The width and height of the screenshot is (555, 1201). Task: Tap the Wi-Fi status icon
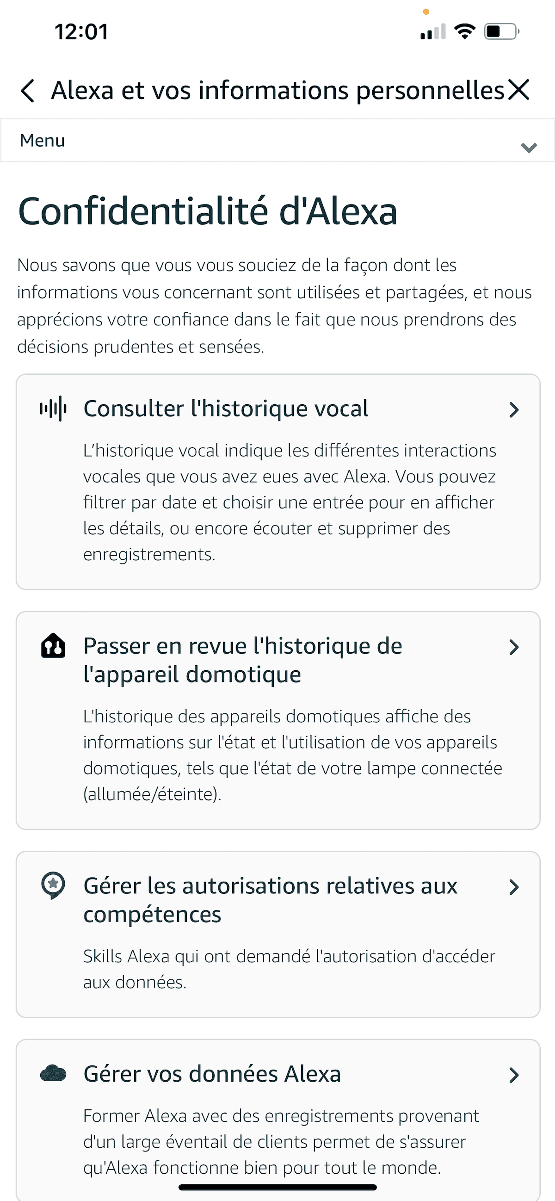465,32
